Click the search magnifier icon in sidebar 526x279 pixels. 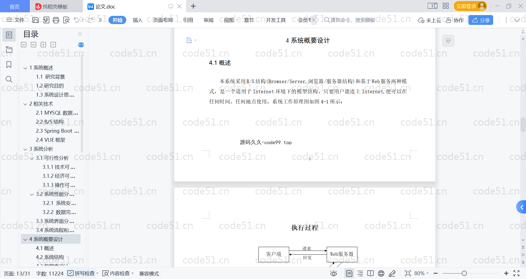[x=9, y=79]
